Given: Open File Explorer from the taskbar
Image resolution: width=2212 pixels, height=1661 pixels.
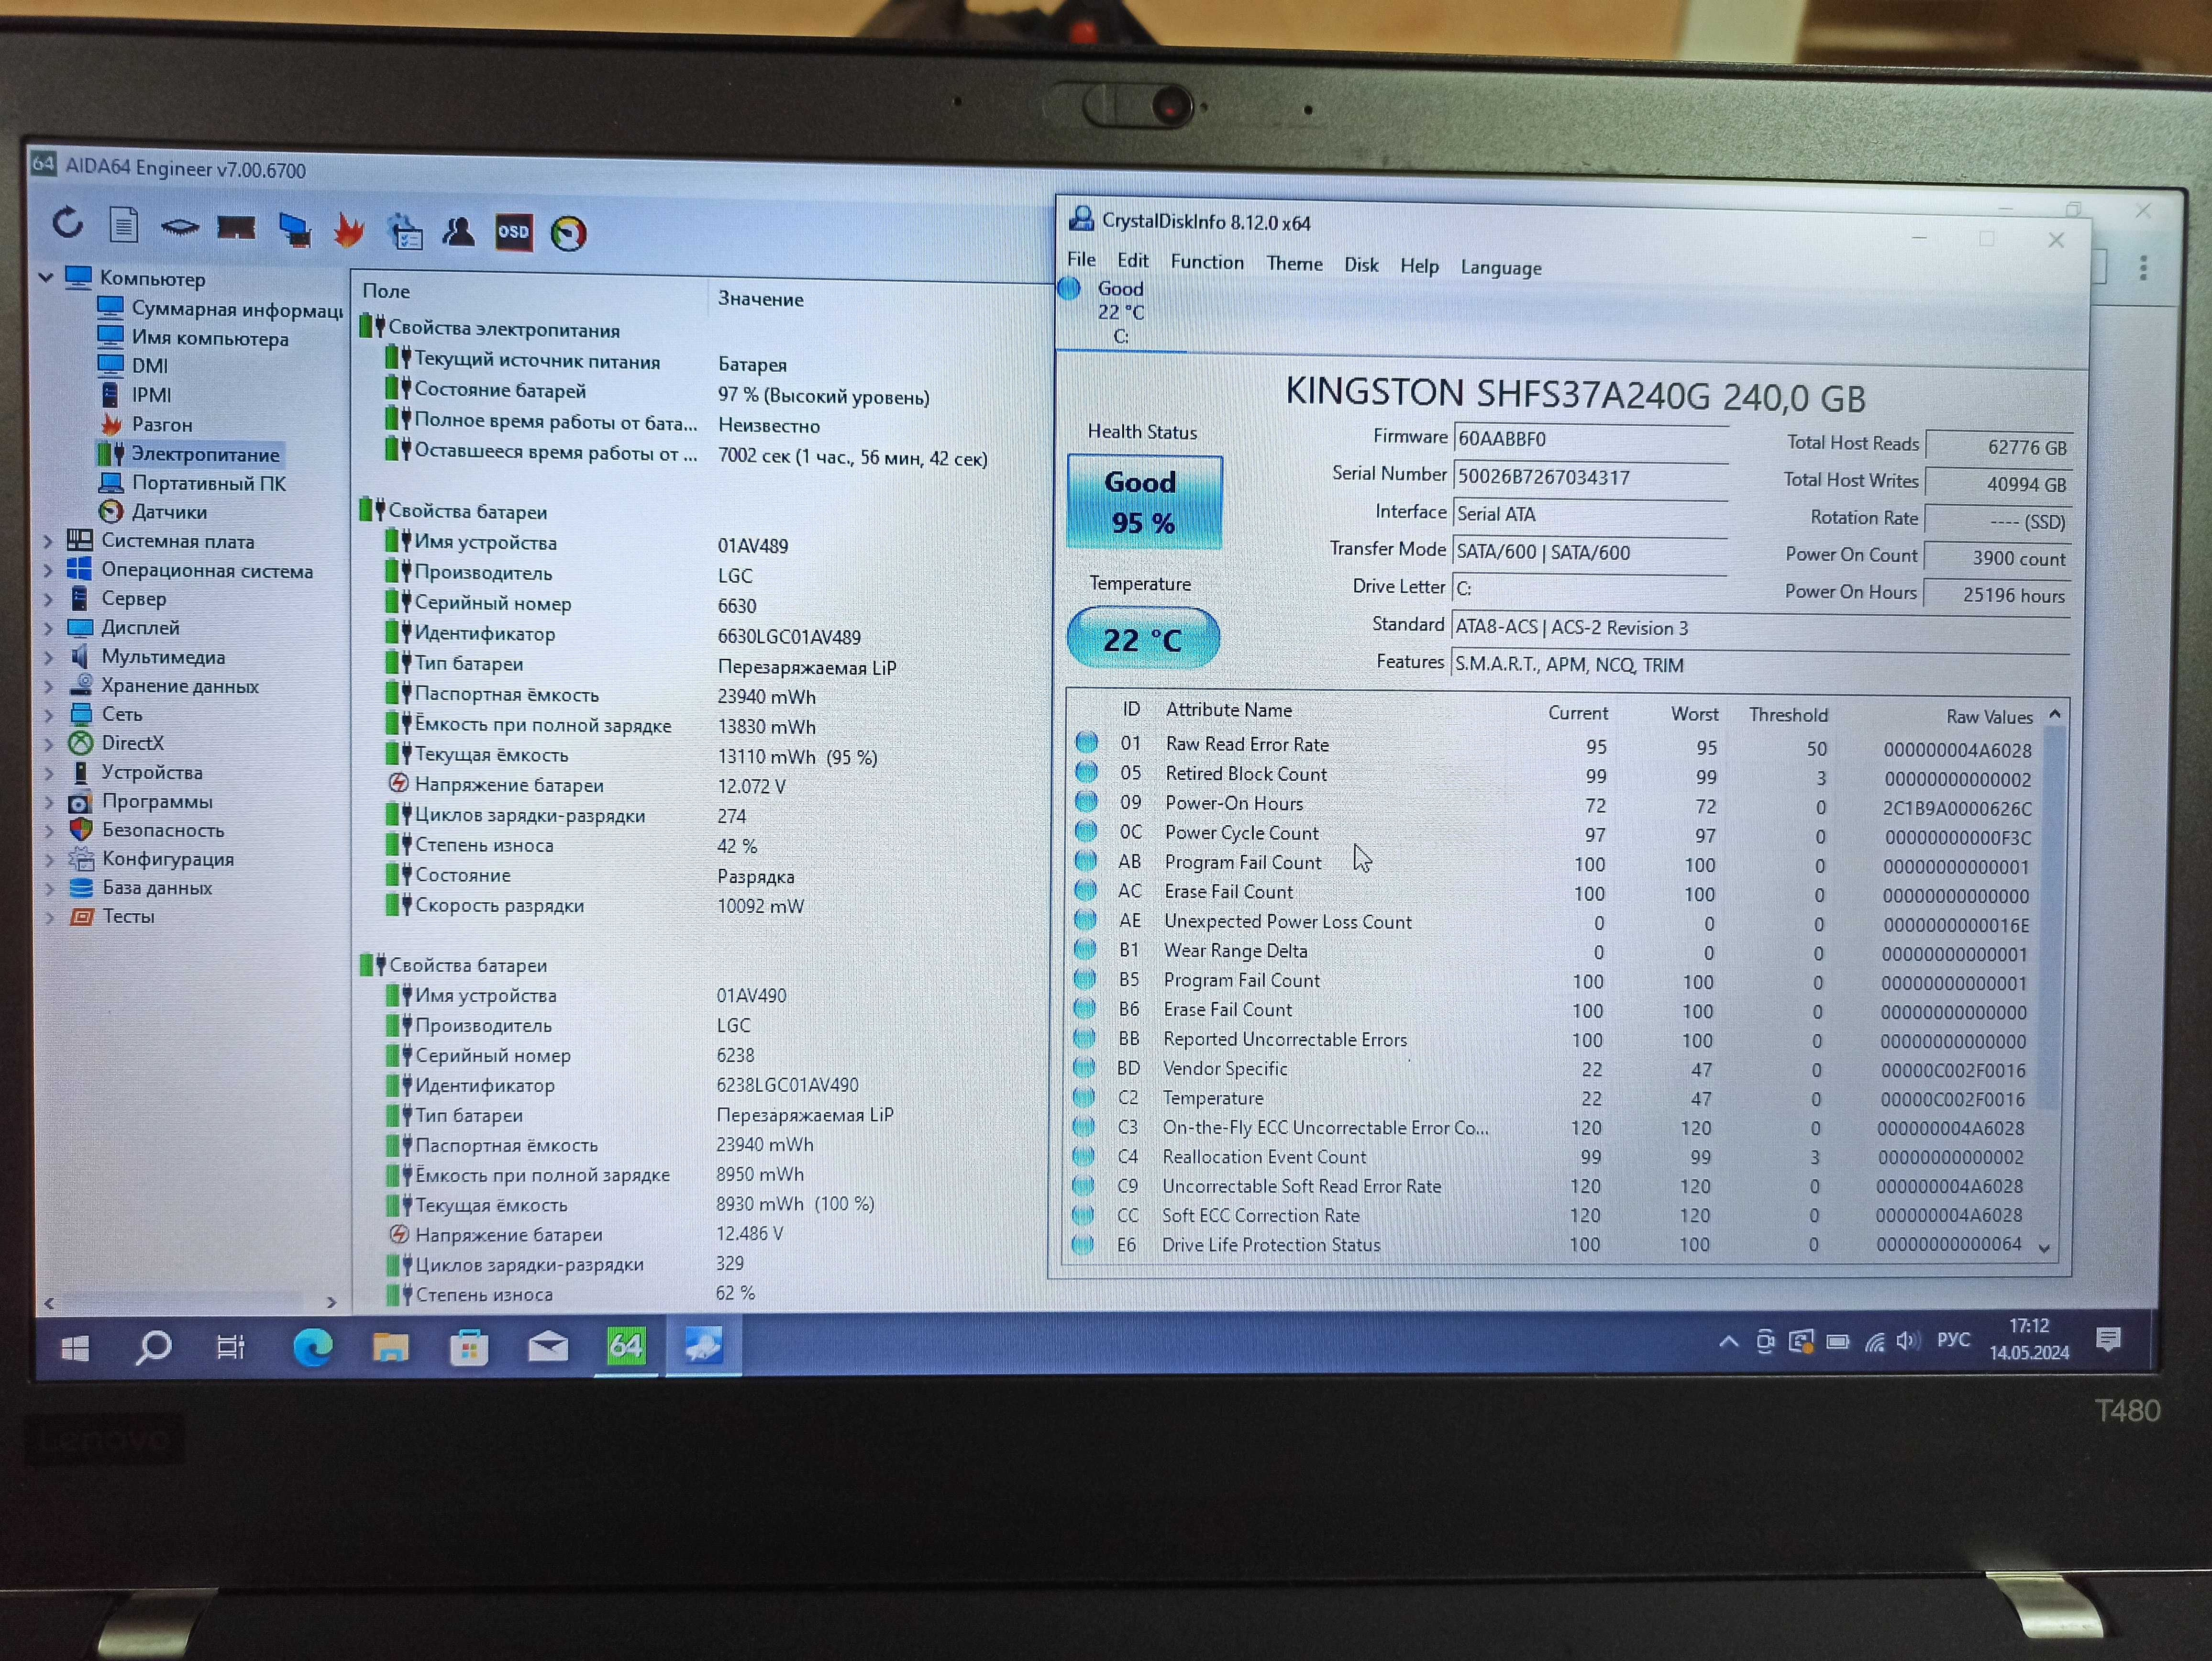Looking at the screenshot, I should tap(390, 1347).
